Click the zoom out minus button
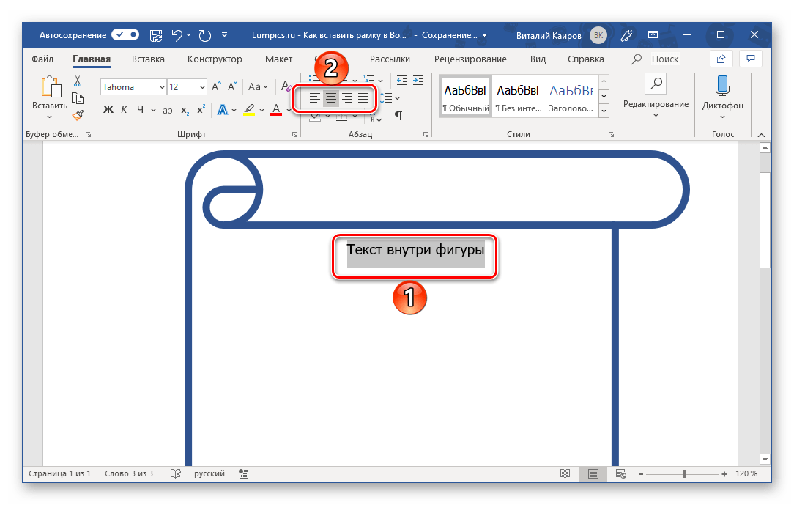The width and height of the screenshot is (794, 505). point(641,473)
